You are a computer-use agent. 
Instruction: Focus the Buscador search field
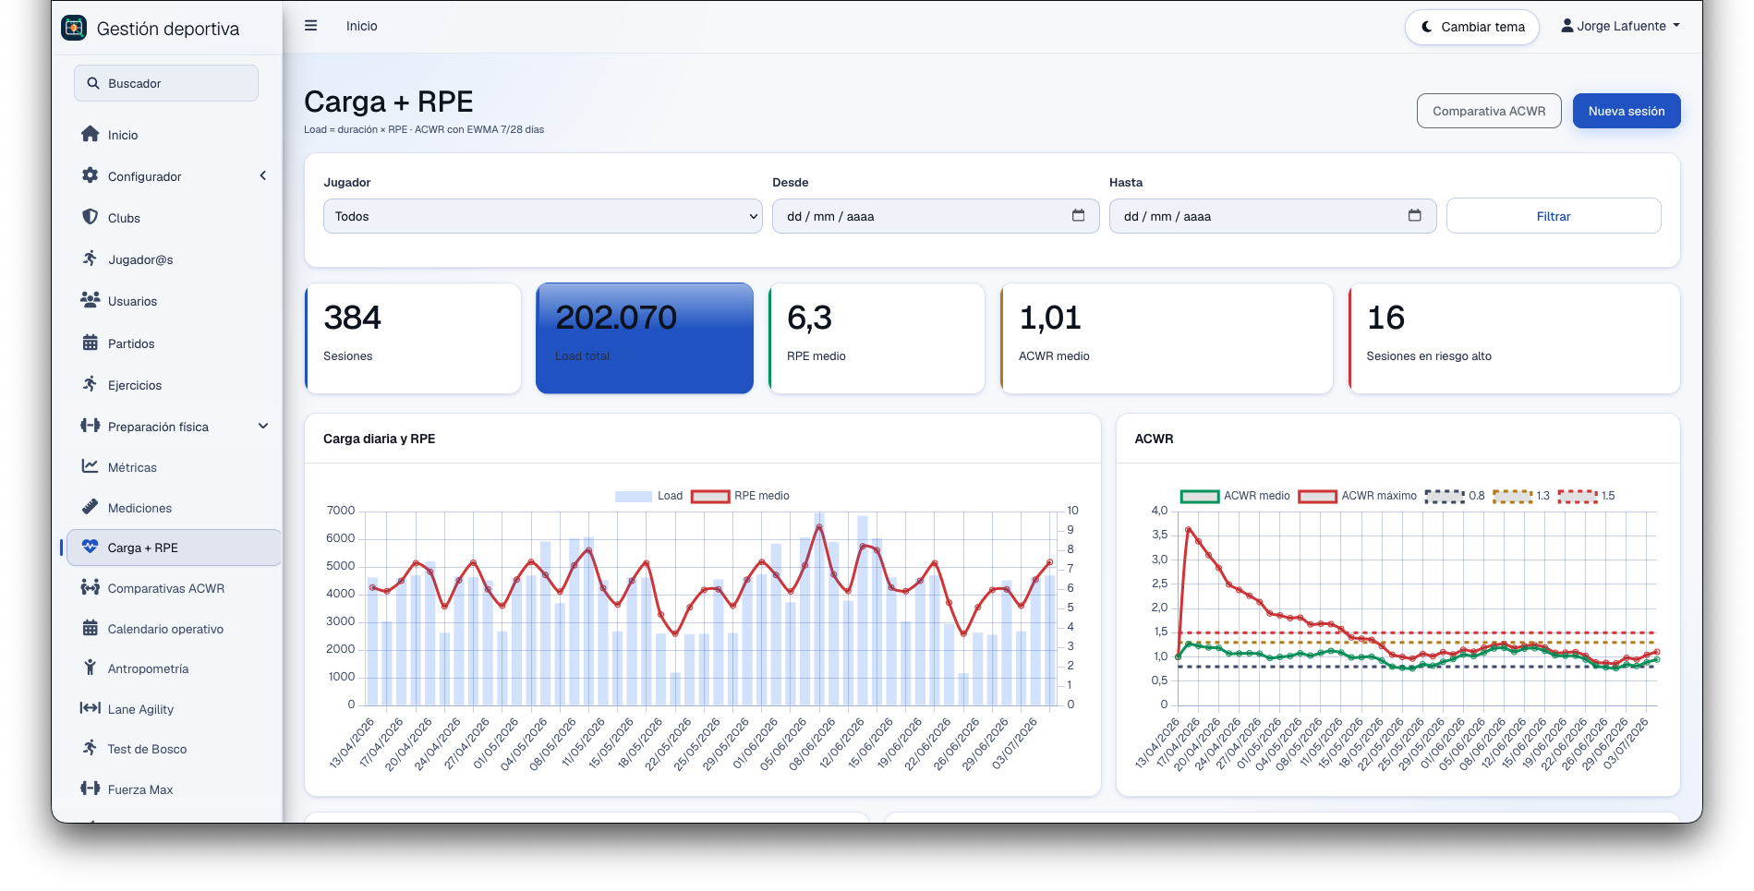point(166,83)
